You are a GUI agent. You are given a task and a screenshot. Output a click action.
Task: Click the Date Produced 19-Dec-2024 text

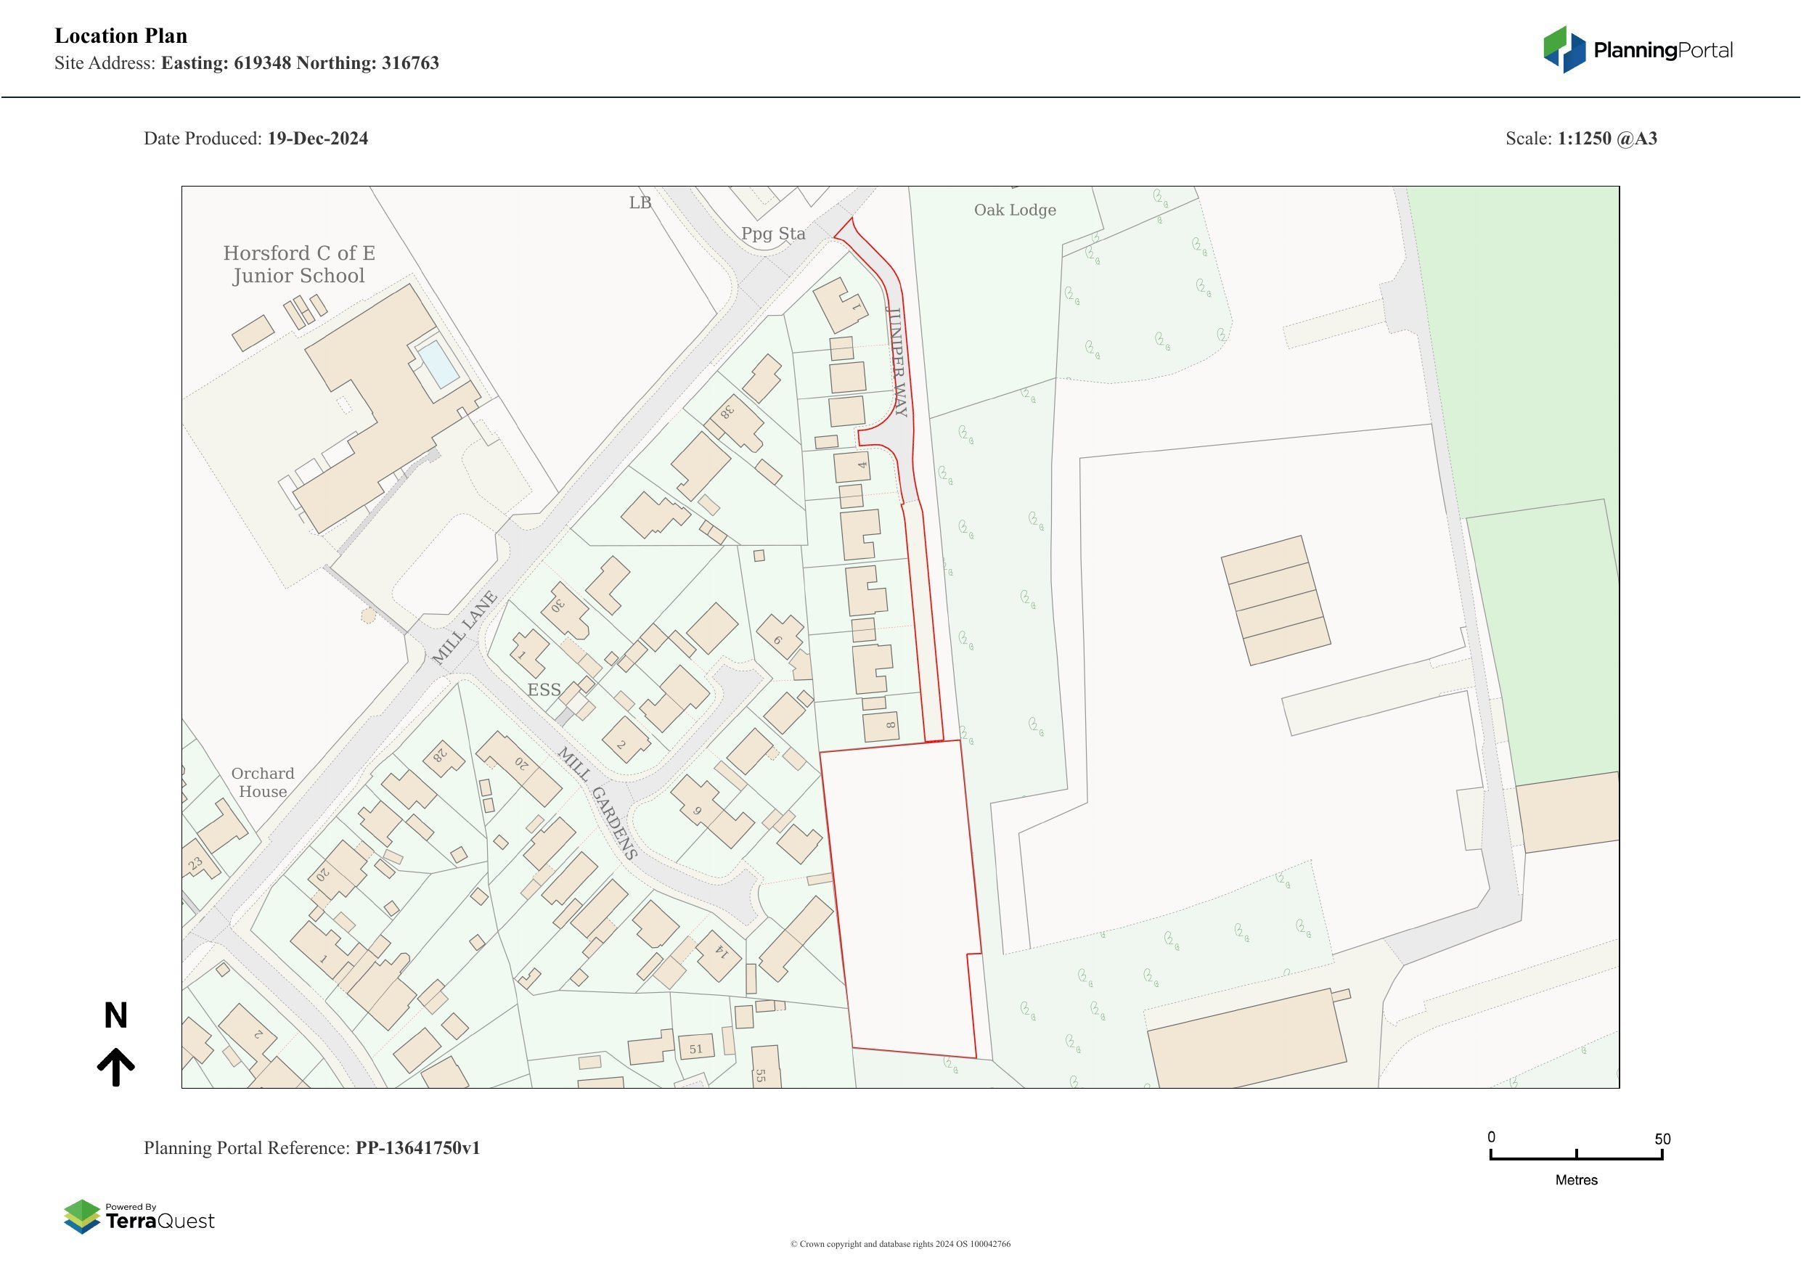[256, 139]
